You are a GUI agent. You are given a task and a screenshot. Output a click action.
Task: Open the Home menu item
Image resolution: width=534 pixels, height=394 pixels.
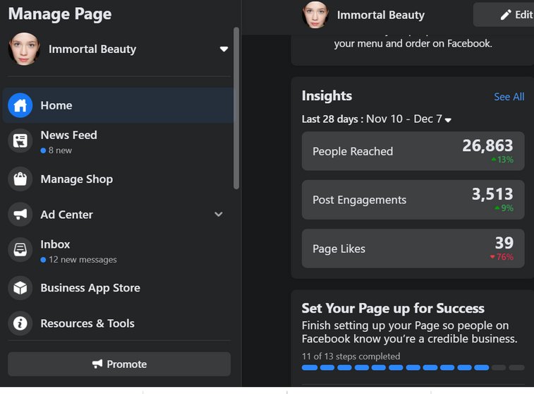pyautogui.click(x=119, y=105)
